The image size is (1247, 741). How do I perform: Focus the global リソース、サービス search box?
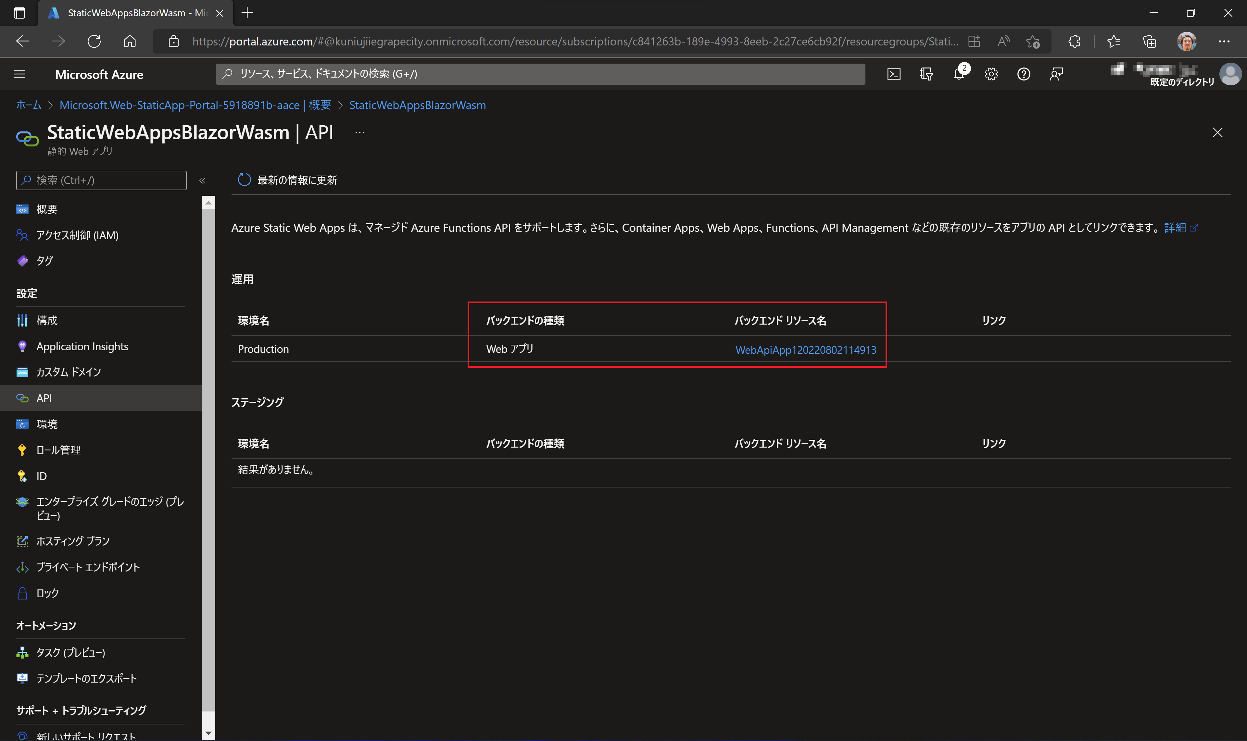[540, 74]
